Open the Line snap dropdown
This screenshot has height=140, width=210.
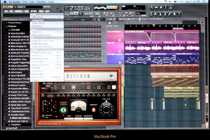point(140,13)
